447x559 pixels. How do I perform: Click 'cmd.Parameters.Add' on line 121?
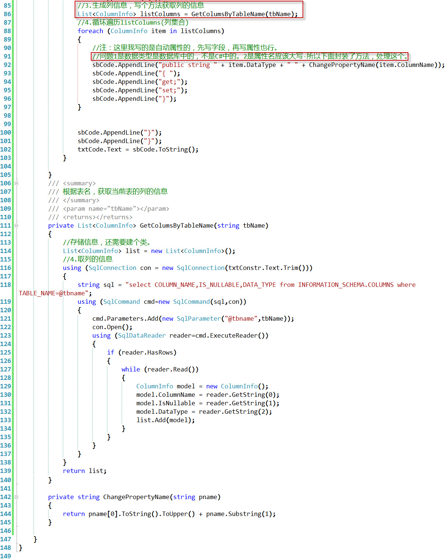coord(125,318)
